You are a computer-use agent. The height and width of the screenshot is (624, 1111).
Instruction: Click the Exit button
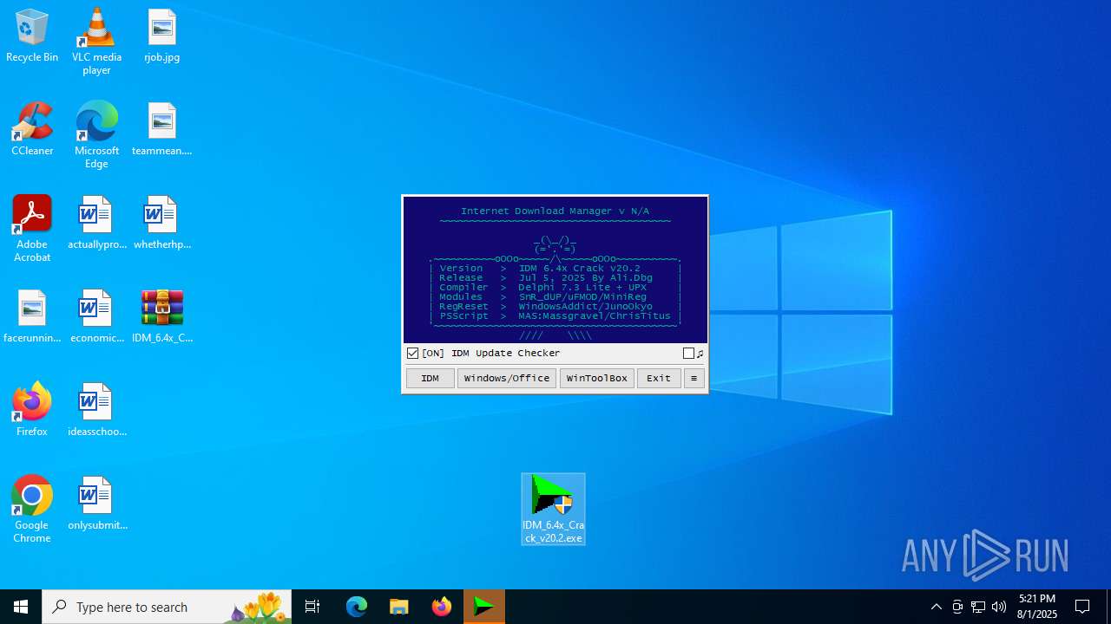click(x=659, y=379)
